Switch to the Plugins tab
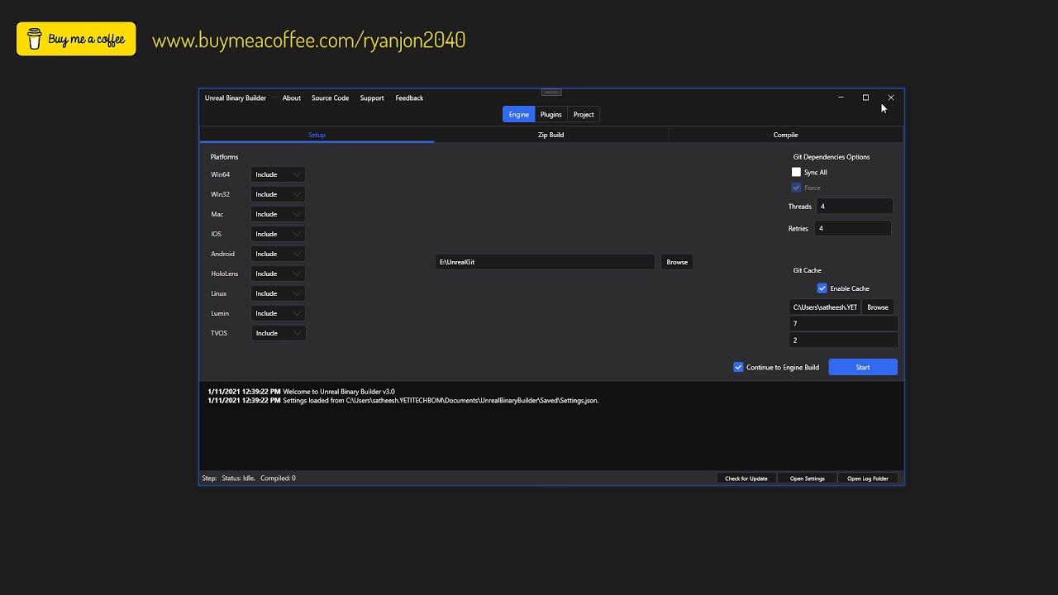The width and height of the screenshot is (1058, 595). 550,114
